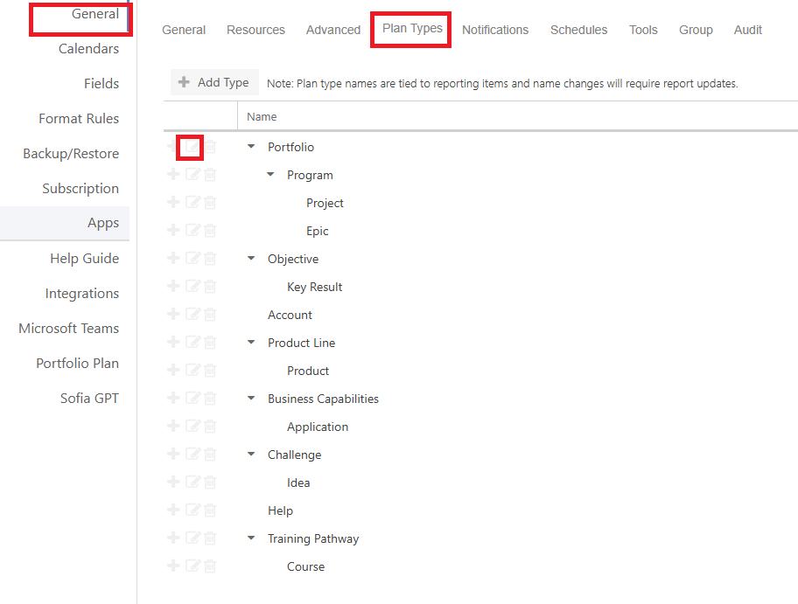Open Fields in the sidebar
This screenshot has height=604, width=798.
[x=101, y=83]
